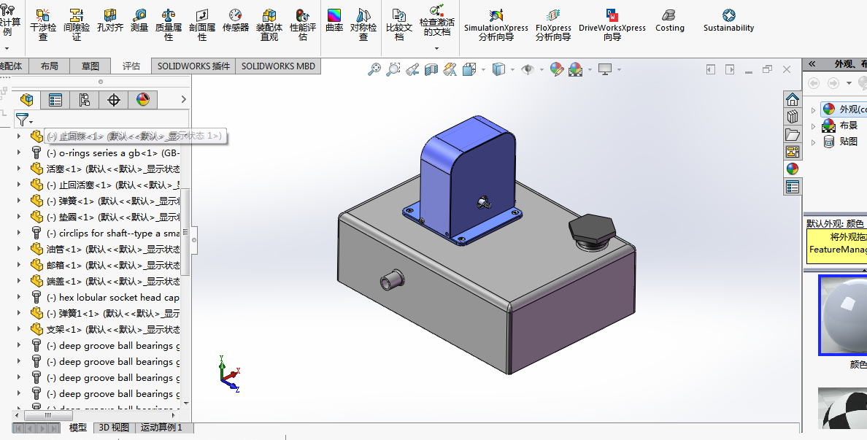Open View Settings monitor dropdown arrow
The height and width of the screenshot is (440, 867).
click(x=619, y=69)
